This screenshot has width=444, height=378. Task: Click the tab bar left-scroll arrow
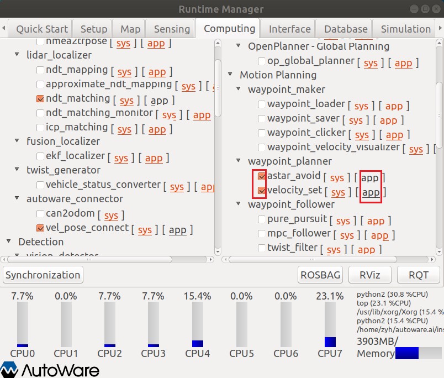tap(4, 28)
